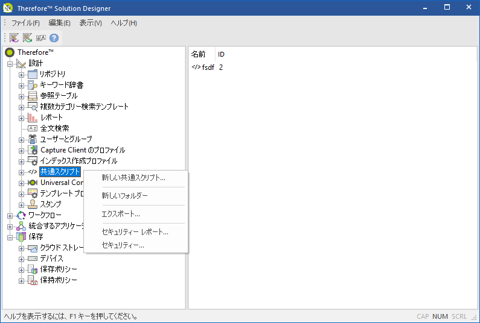This screenshot has width=480, height=323.
Task: Click the language switch toolbar icon
Action: 40,38
